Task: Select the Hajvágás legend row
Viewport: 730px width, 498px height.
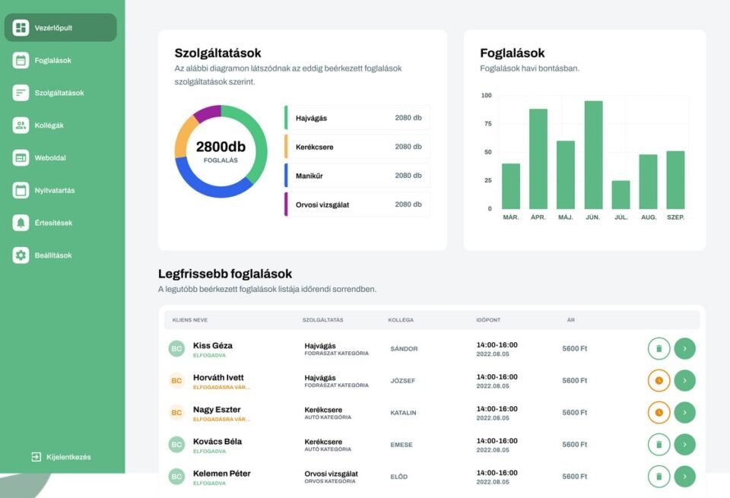Action: [x=357, y=118]
